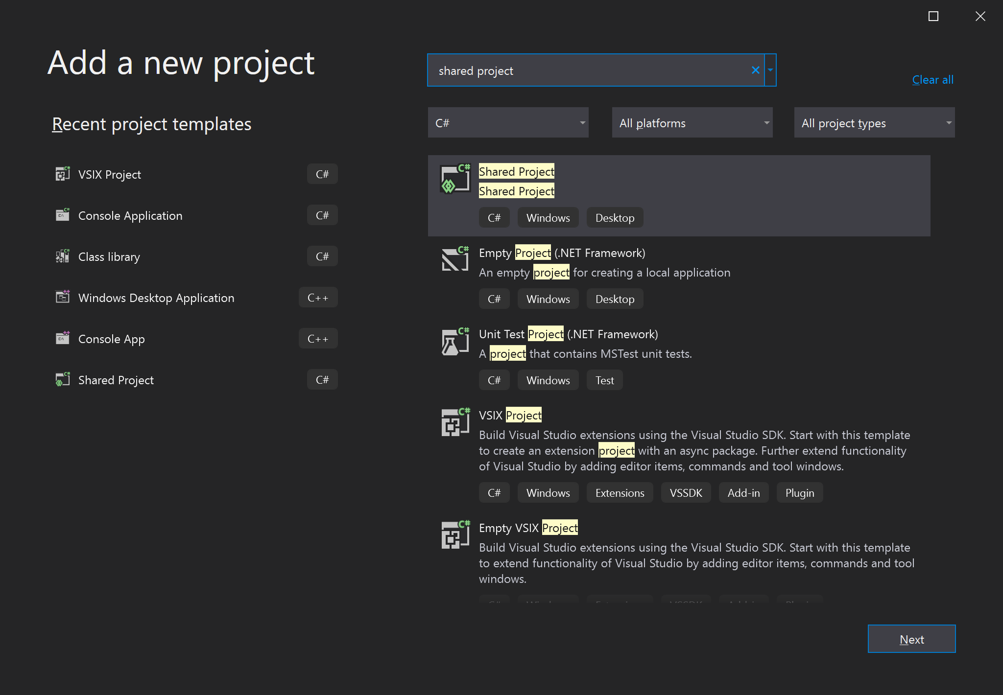
Task: Expand the All platforms dropdown filter
Action: click(x=692, y=123)
